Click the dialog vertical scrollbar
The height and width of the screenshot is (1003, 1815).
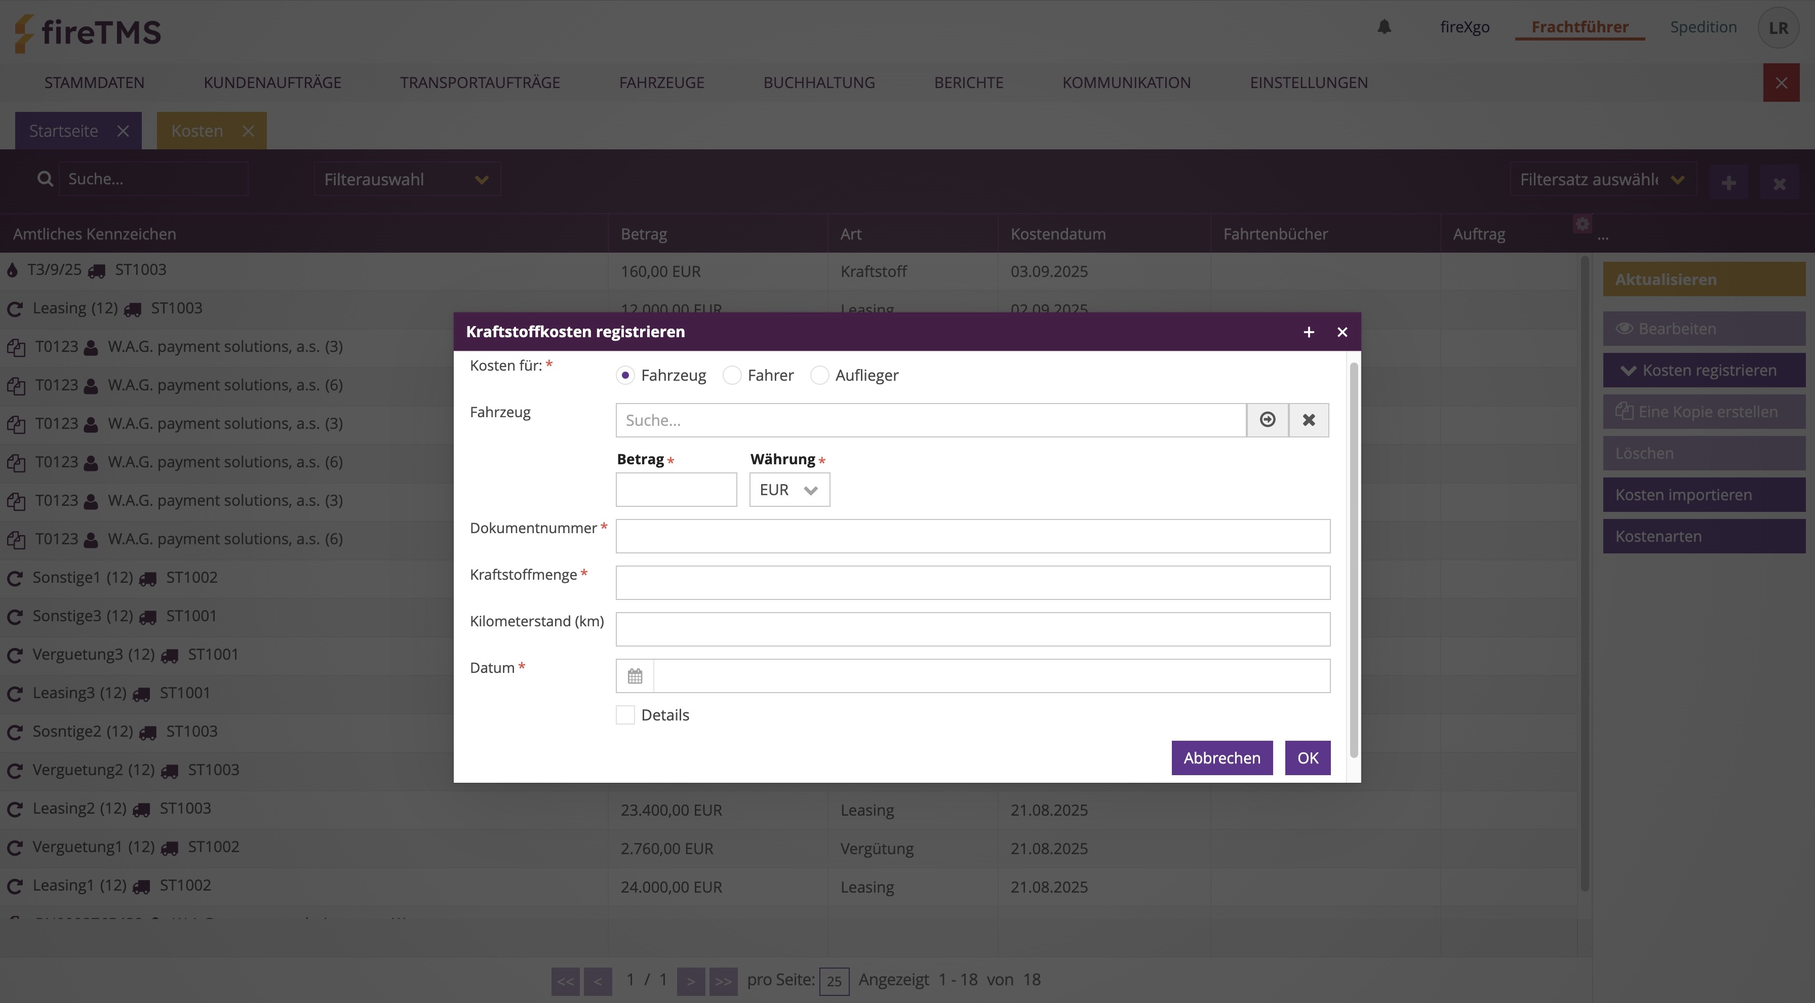coord(1353,560)
